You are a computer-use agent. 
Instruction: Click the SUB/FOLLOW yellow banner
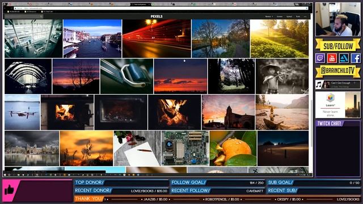coord(338,45)
